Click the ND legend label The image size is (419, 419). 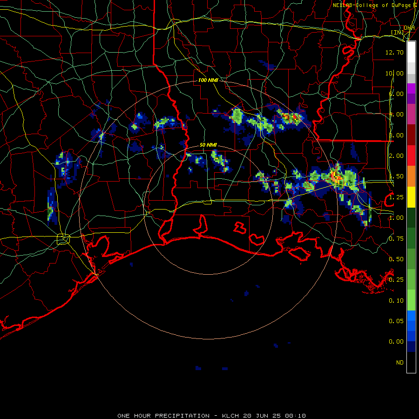click(400, 363)
